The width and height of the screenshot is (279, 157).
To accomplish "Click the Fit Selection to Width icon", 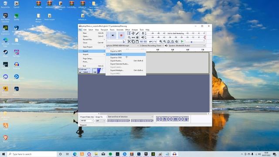I will (x=169, y=41).
